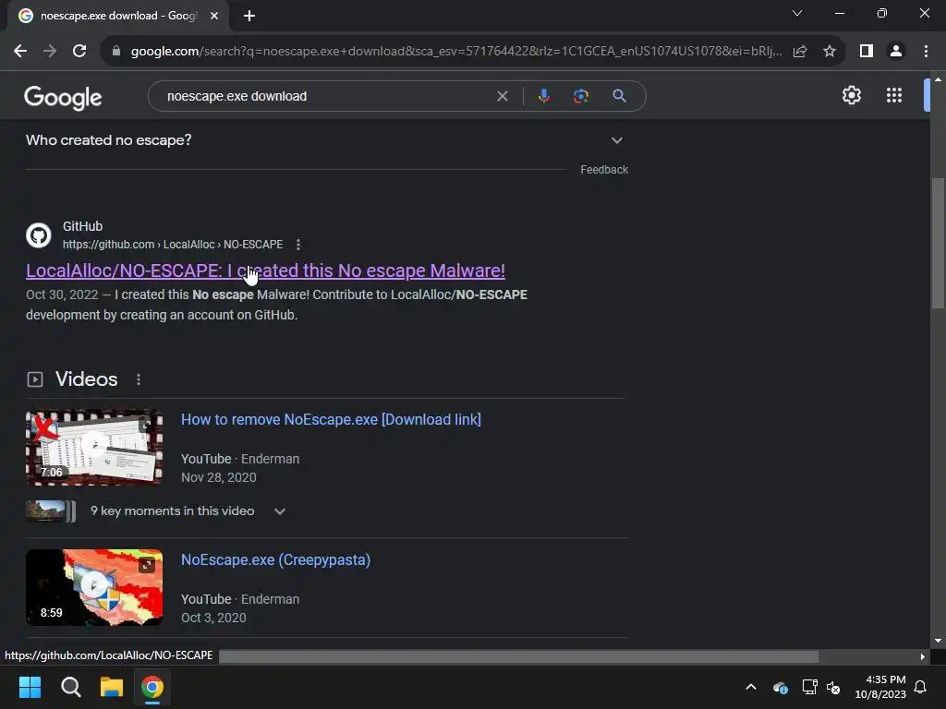Click scrollbar down arrow
Image resolution: width=946 pixels, height=709 pixels.
pyautogui.click(x=939, y=641)
